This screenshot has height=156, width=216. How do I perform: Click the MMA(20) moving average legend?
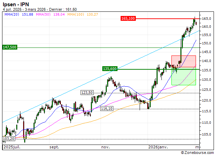click(x=17, y=14)
